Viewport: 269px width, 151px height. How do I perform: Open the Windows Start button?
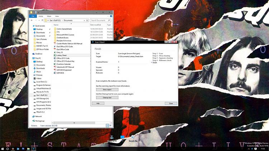(x=3, y=149)
